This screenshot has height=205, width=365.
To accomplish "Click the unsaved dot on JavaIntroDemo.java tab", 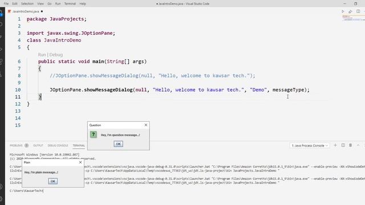I will coord(42,11).
